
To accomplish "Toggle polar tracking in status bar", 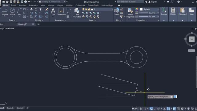I will pyautogui.click(x=159, y=109).
